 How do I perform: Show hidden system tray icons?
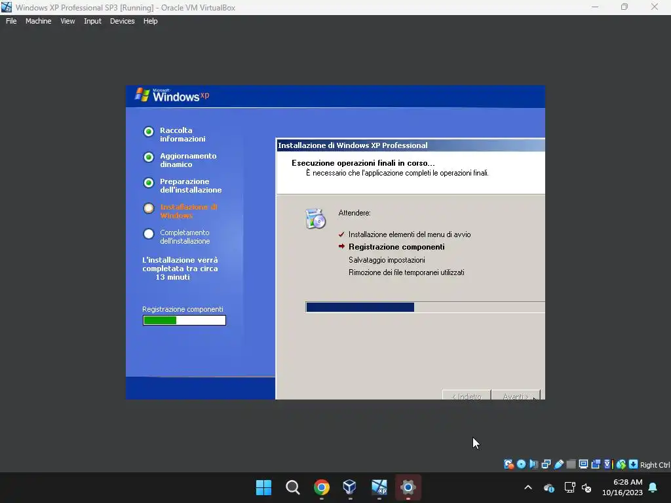(528, 487)
